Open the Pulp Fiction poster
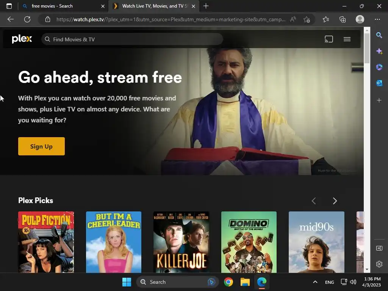 coord(46,242)
